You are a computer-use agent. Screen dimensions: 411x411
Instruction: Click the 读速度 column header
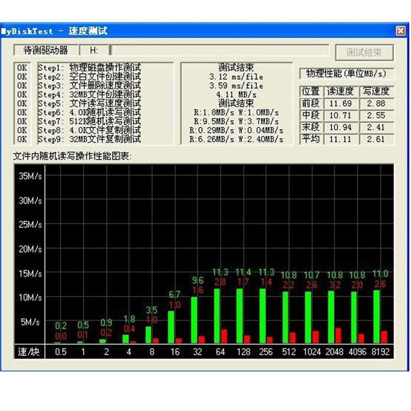coord(340,92)
